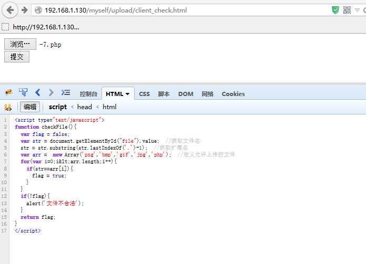Switch to the CSS tab
366x264 pixels.
pos(144,94)
